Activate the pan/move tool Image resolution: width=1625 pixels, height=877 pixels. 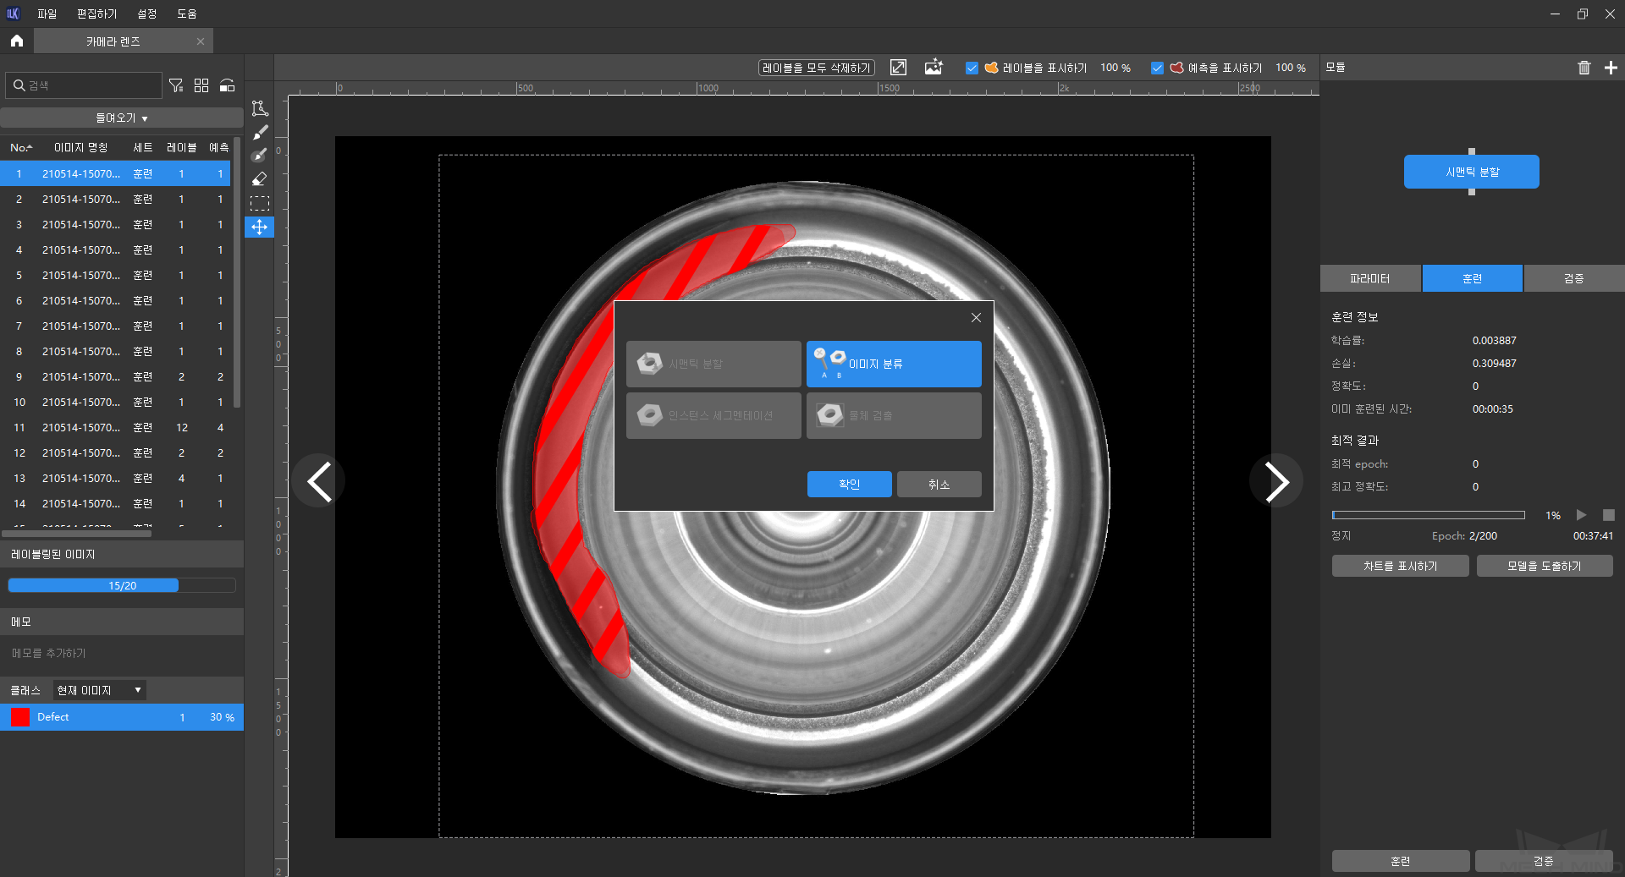[260, 227]
